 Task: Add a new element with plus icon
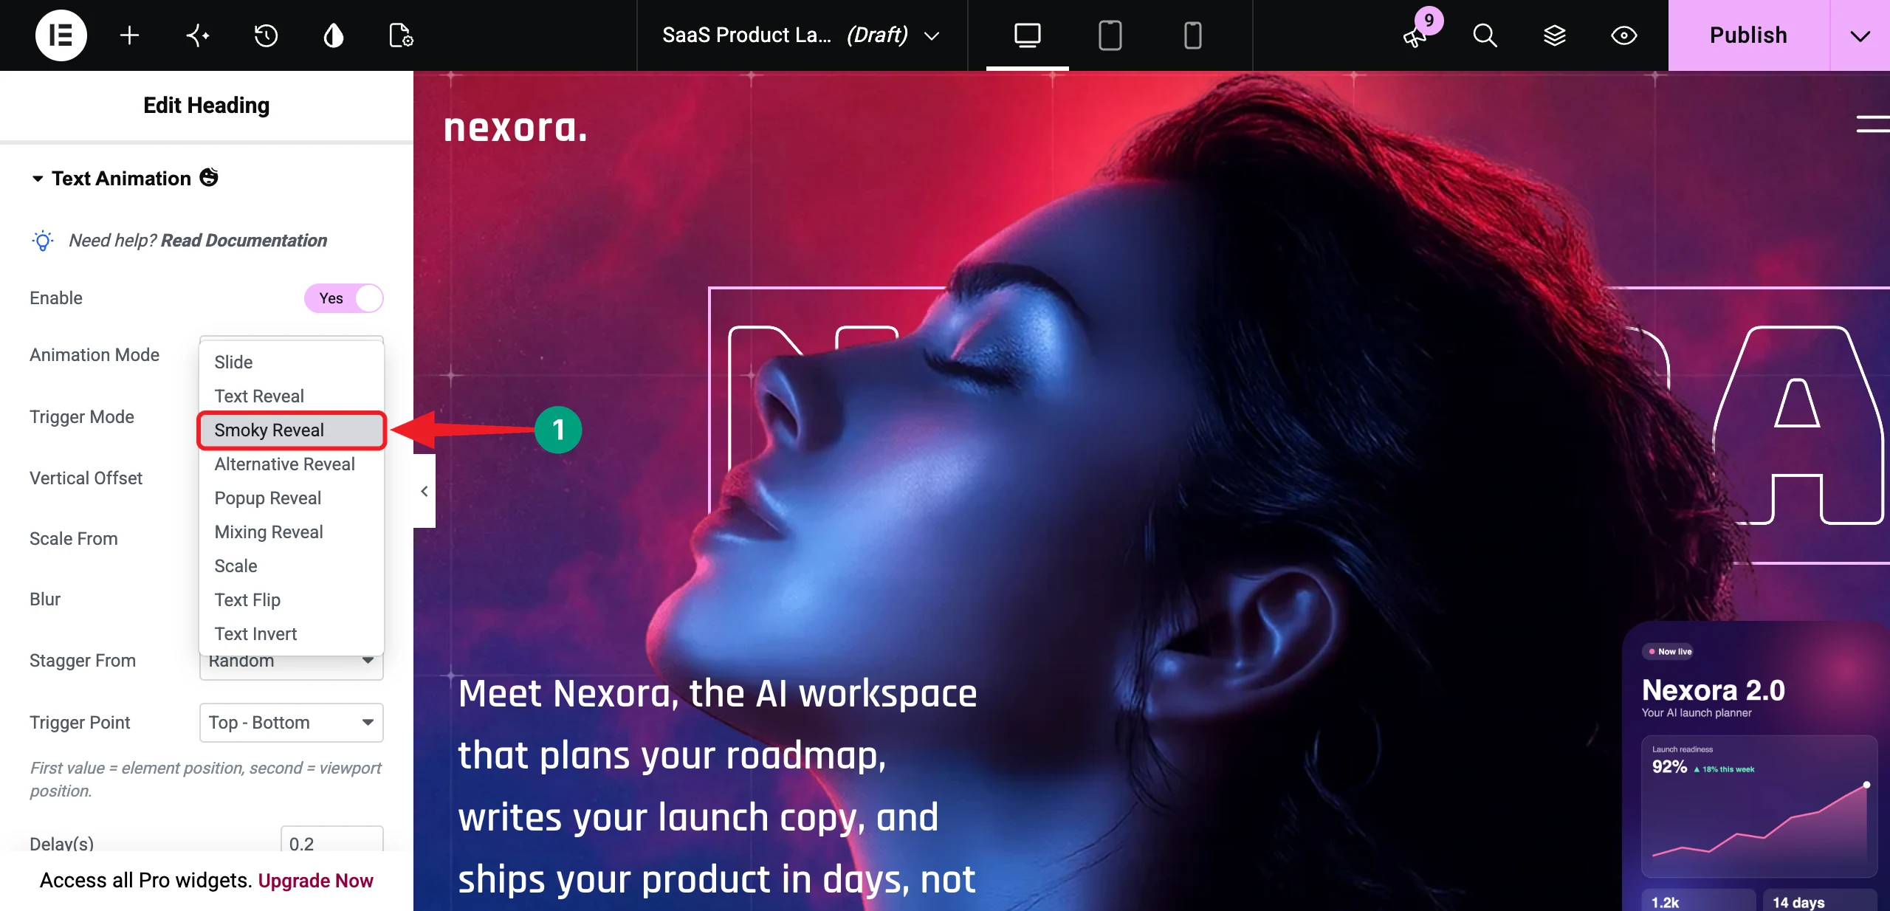(129, 35)
